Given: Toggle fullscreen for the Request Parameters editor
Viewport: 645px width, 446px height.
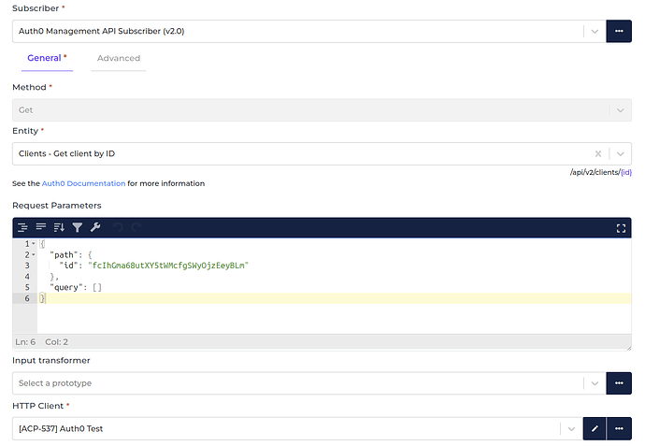Looking at the screenshot, I should pyautogui.click(x=621, y=228).
